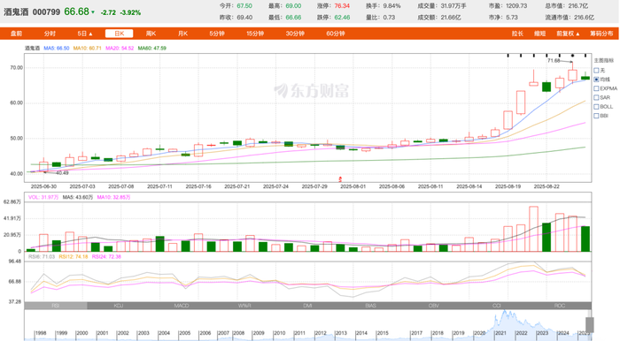The height and width of the screenshot is (341, 620).
Task: Open the 前复权 adjustment dropdown
Action: coord(568,34)
